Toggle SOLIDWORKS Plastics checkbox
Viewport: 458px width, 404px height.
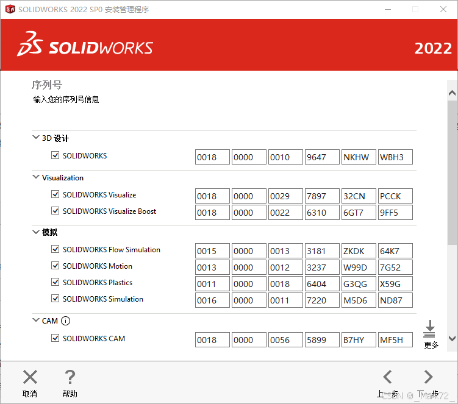click(x=55, y=282)
